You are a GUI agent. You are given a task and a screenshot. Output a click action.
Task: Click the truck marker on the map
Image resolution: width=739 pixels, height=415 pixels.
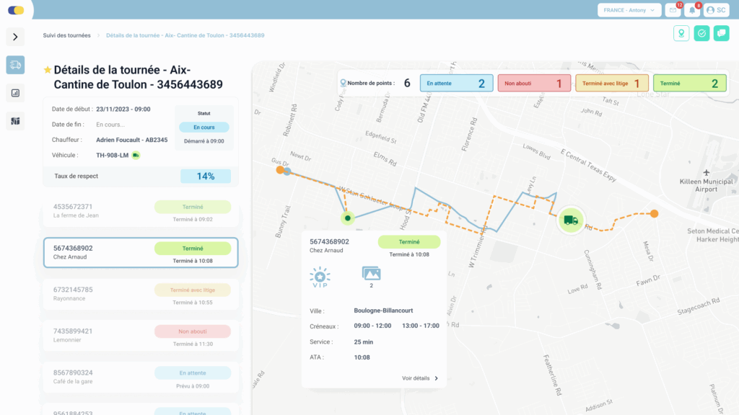571,220
